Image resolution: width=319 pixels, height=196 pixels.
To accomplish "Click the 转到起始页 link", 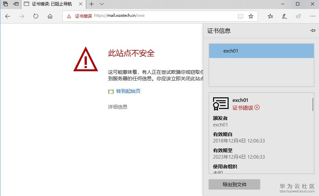I will 128,91.
